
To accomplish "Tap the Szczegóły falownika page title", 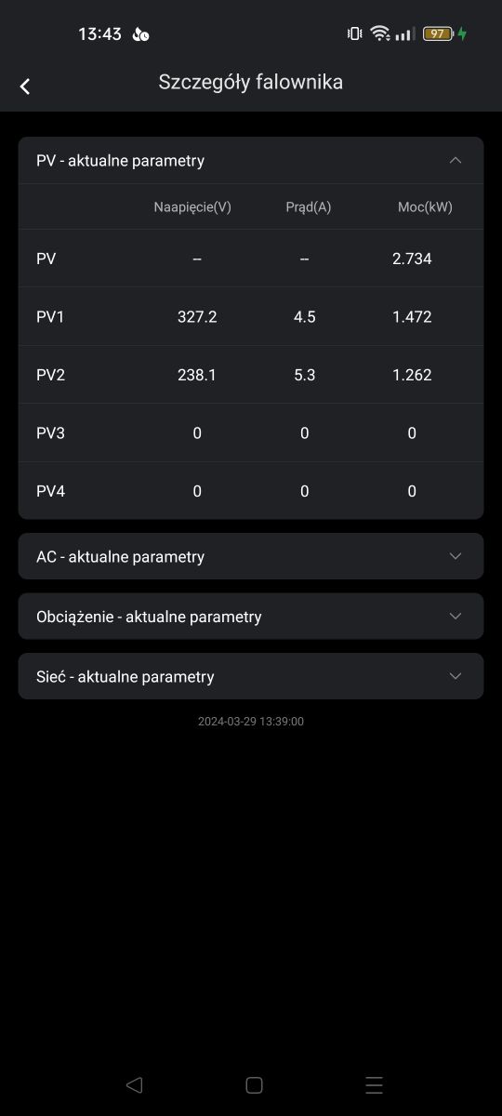I will 250,82.
